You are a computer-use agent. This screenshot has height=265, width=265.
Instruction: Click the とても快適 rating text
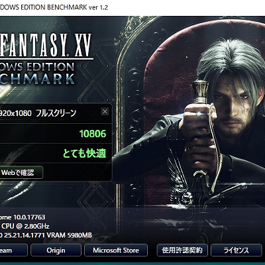[85, 154]
